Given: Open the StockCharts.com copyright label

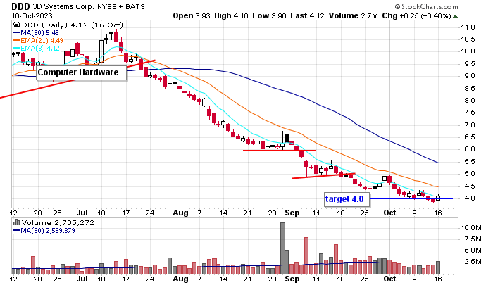Looking at the screenshot, I should click(x=426, y=6).
